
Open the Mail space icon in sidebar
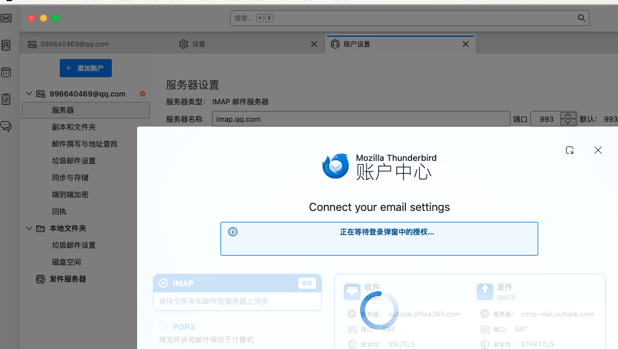click(6, 18)
